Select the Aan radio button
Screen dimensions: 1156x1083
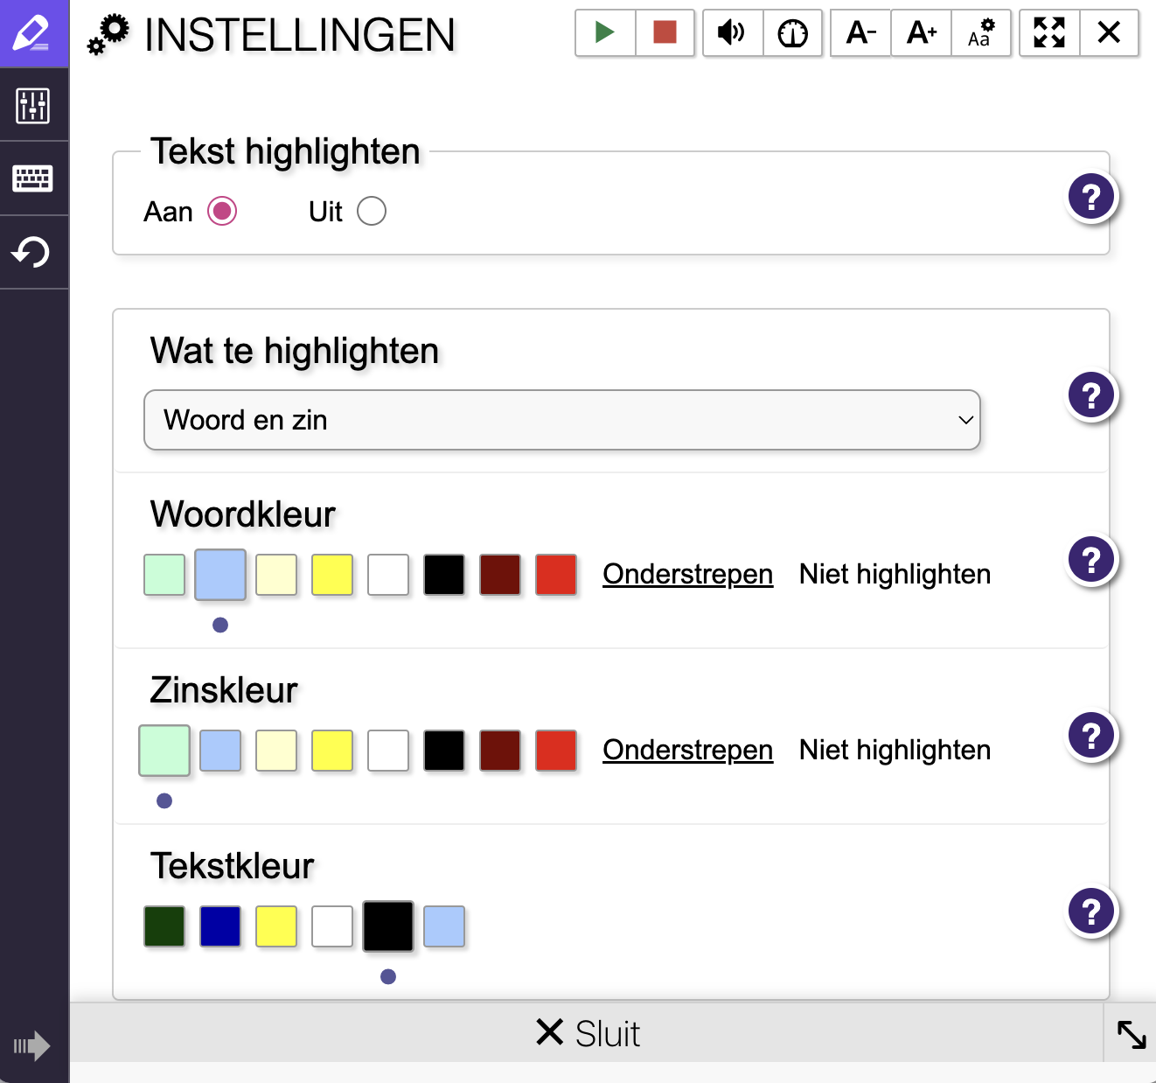point(222,211)
